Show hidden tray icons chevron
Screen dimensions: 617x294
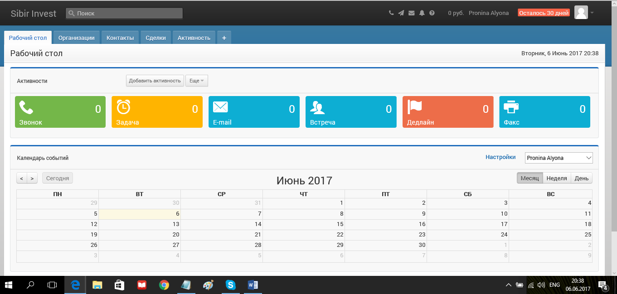pyautogui.click(x=509, y=285)
